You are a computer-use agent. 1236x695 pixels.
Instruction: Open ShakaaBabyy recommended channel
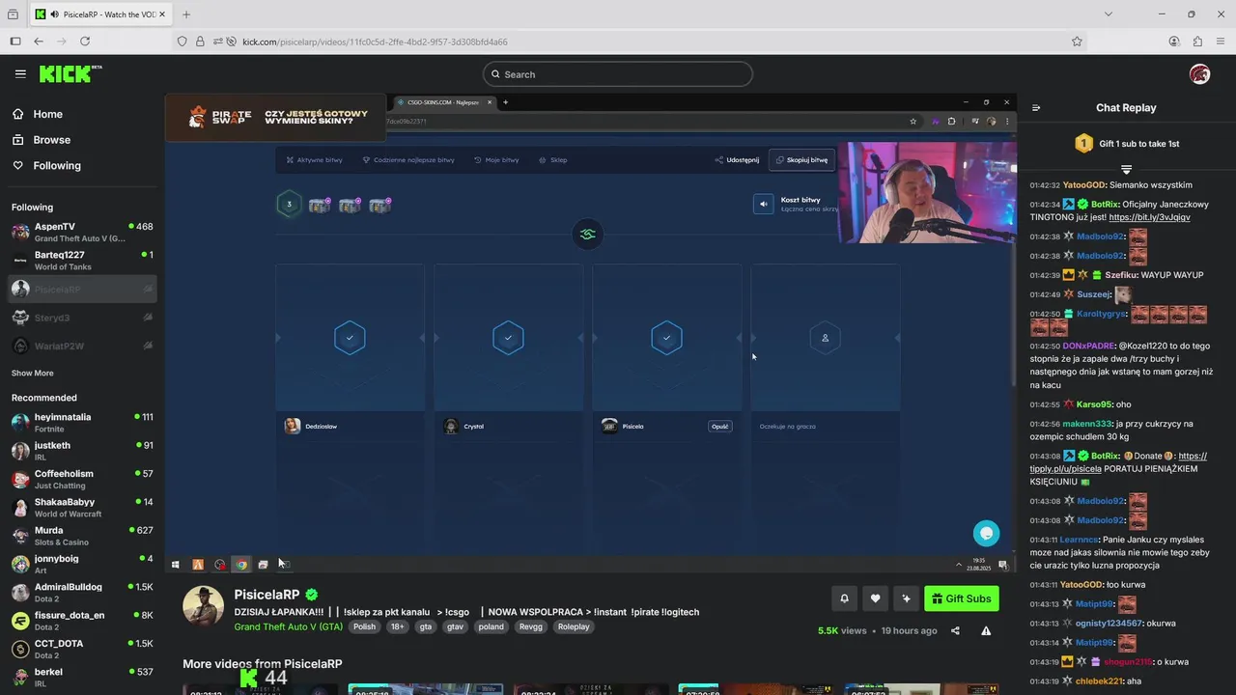click(x=82, y=508)
